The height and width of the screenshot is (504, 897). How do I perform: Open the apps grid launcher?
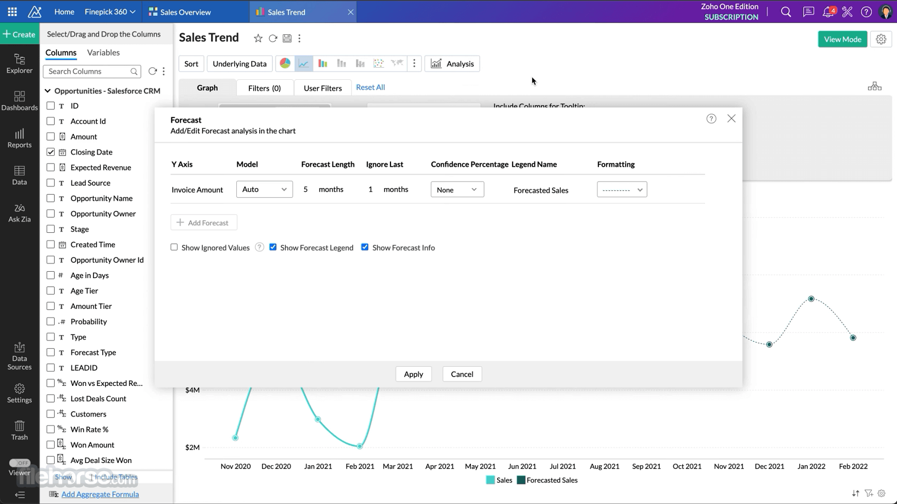pyautogui.click(x=12, y=11)
